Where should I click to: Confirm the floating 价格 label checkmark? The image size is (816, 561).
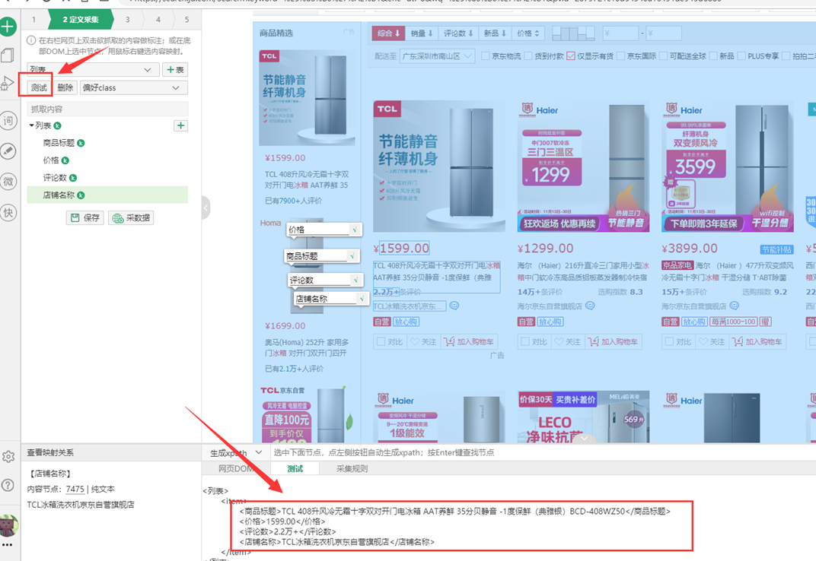(x=355, y=230)
